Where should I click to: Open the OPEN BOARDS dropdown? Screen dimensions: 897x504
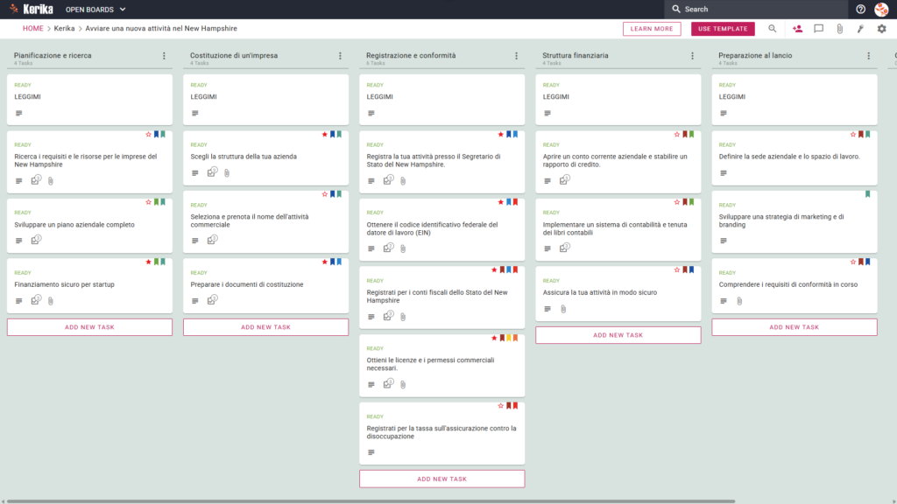(x=95, y=9)
